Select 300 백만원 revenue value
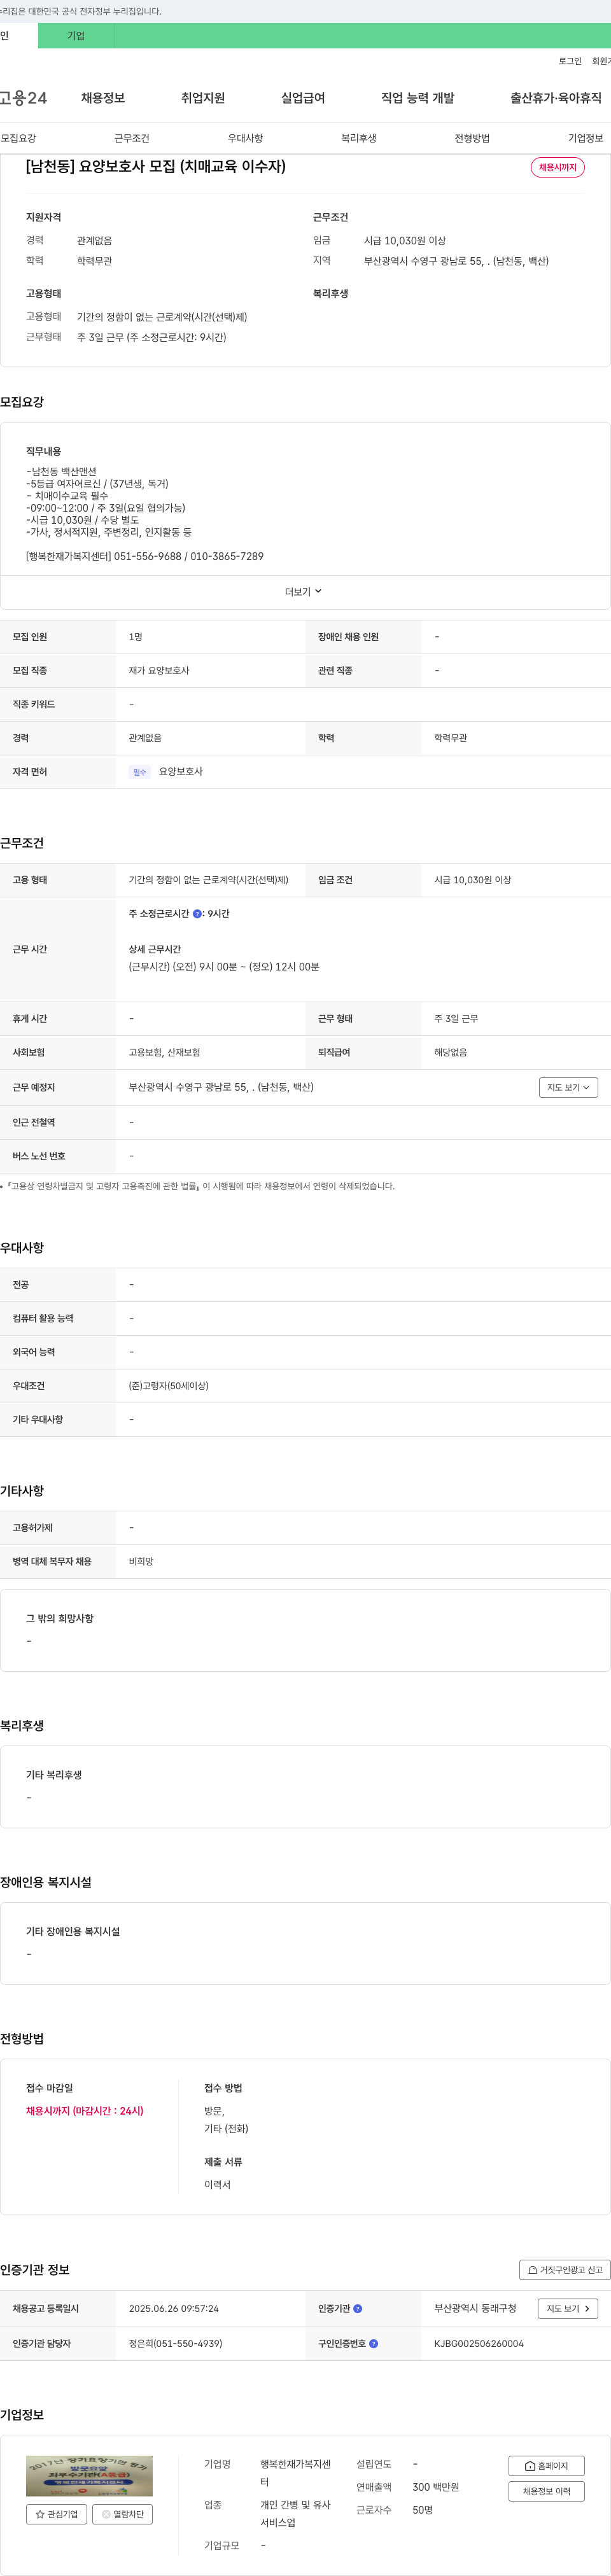611x2576 pixels. [436, 2487]
